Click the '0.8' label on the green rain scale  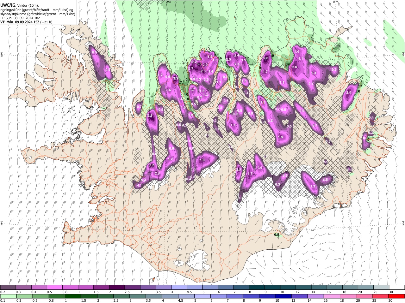tap(51, 300)
